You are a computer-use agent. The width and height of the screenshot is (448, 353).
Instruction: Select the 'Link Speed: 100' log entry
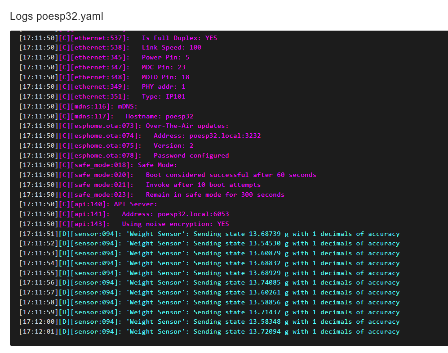coord(110,48)
